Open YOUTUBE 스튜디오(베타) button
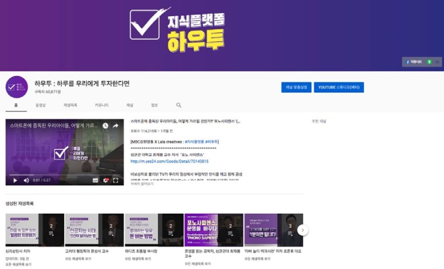Viewport: 444px width, 269px height. click(338, 87)
